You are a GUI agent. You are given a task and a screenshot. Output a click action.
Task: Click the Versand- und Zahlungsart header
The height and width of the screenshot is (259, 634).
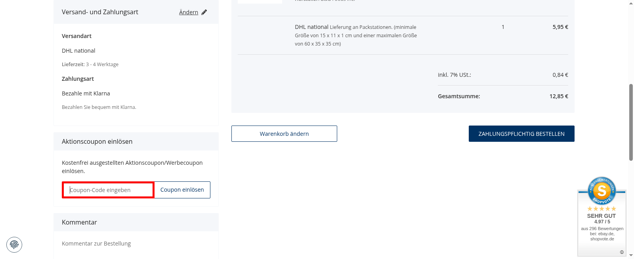(x=100, y=12)
